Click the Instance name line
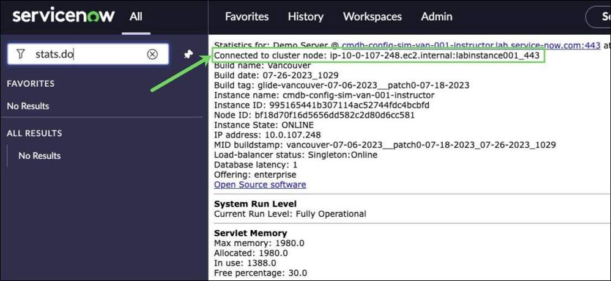 click(x=324, y=95)
